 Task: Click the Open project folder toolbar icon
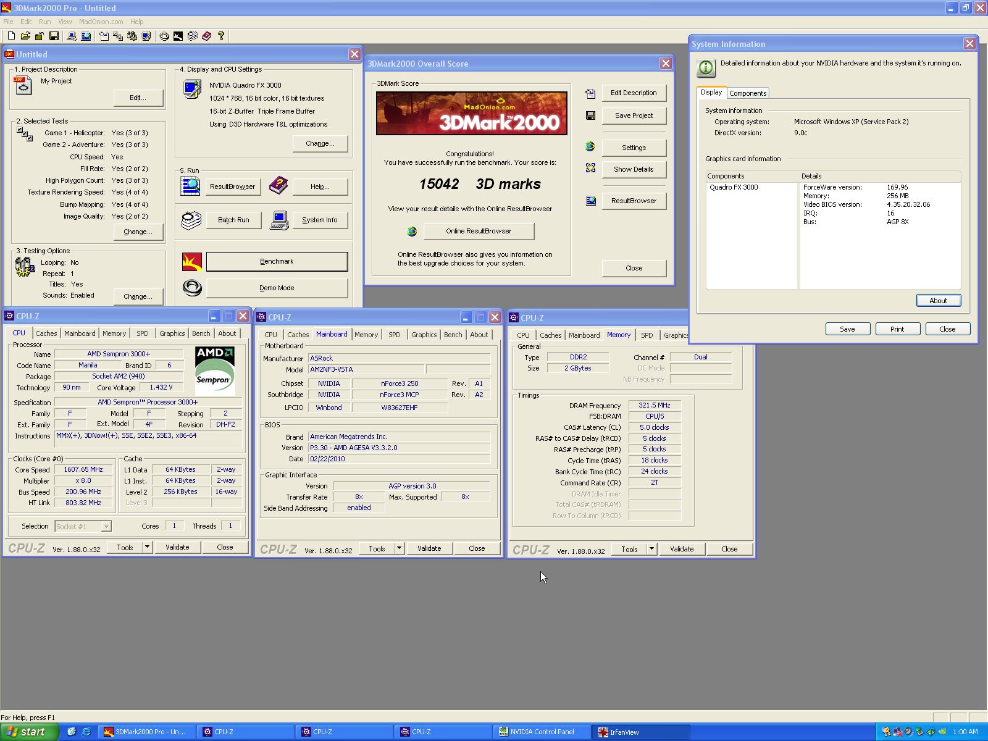tap(25, 36)
